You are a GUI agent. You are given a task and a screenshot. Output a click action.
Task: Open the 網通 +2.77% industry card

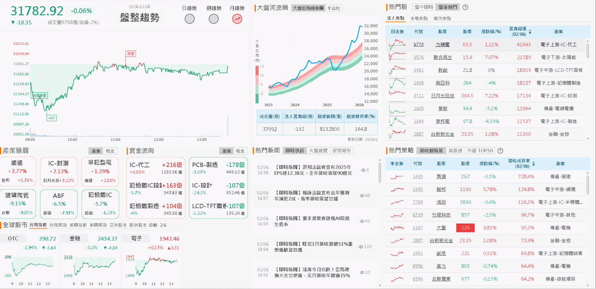coord(17,171)
